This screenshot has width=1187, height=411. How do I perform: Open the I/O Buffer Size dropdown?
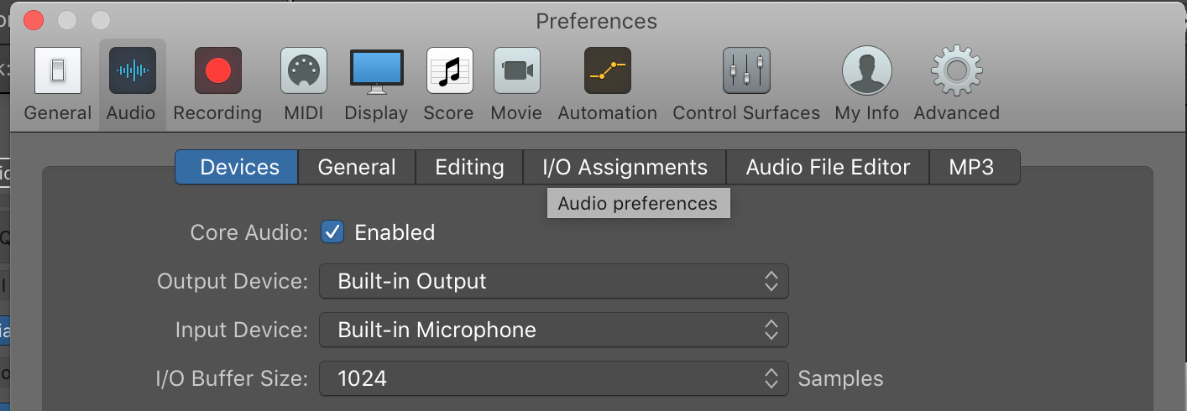pos(553,378)
